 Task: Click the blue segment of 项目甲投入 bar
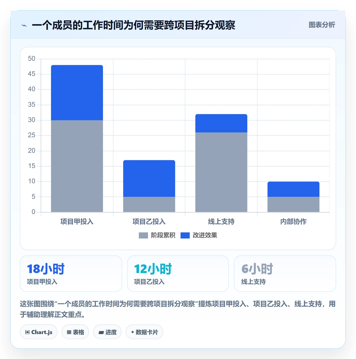click(77, 93)
